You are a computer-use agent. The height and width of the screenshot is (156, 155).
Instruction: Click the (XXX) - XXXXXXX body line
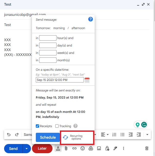[18, 55]
